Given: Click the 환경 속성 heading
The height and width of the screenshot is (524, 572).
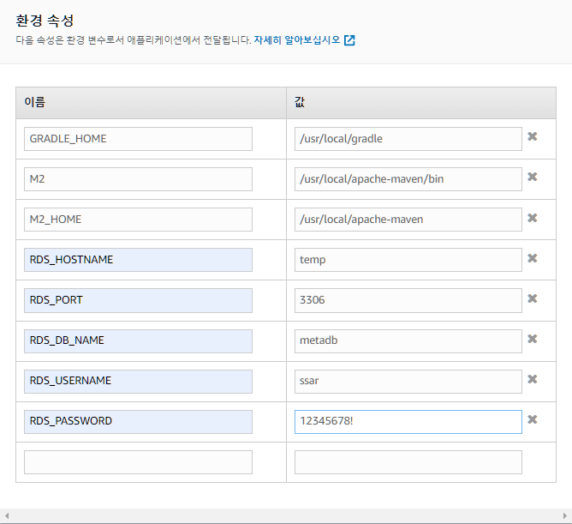Looking at the screenshot, I should coord(45,21).
